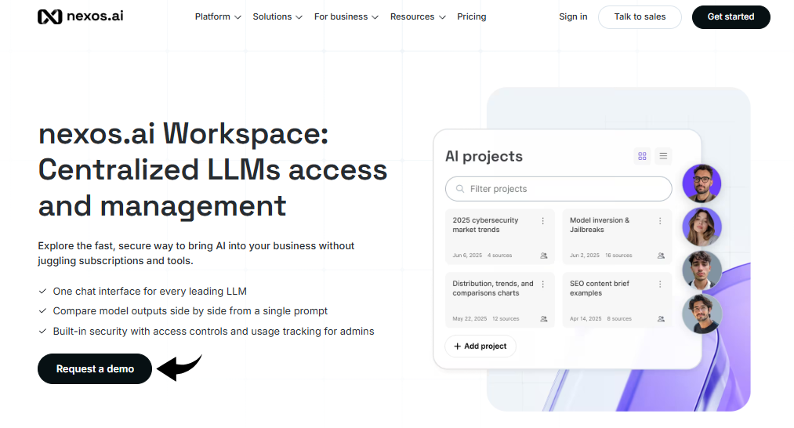Click the 8 sources label

pos(619,318)
